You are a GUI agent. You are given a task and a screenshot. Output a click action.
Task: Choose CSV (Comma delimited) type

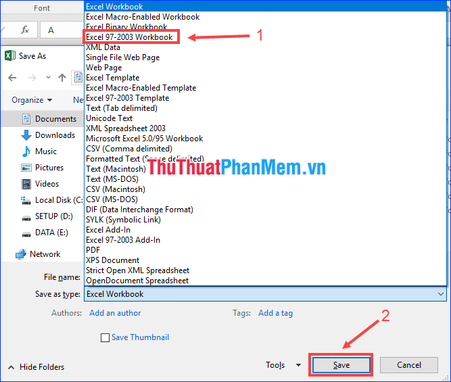point(265,149)
